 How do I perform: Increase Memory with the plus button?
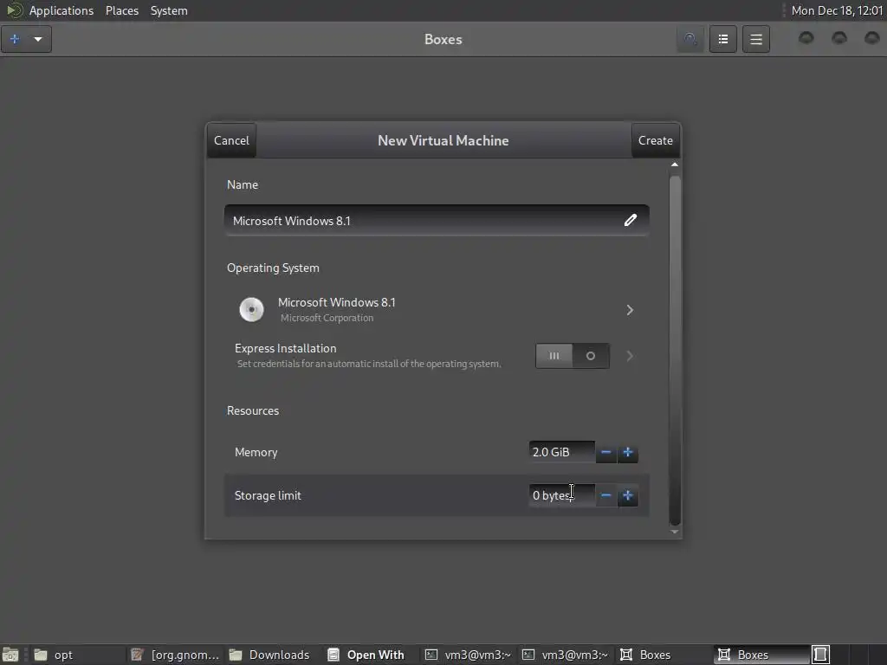pos(627,452)
